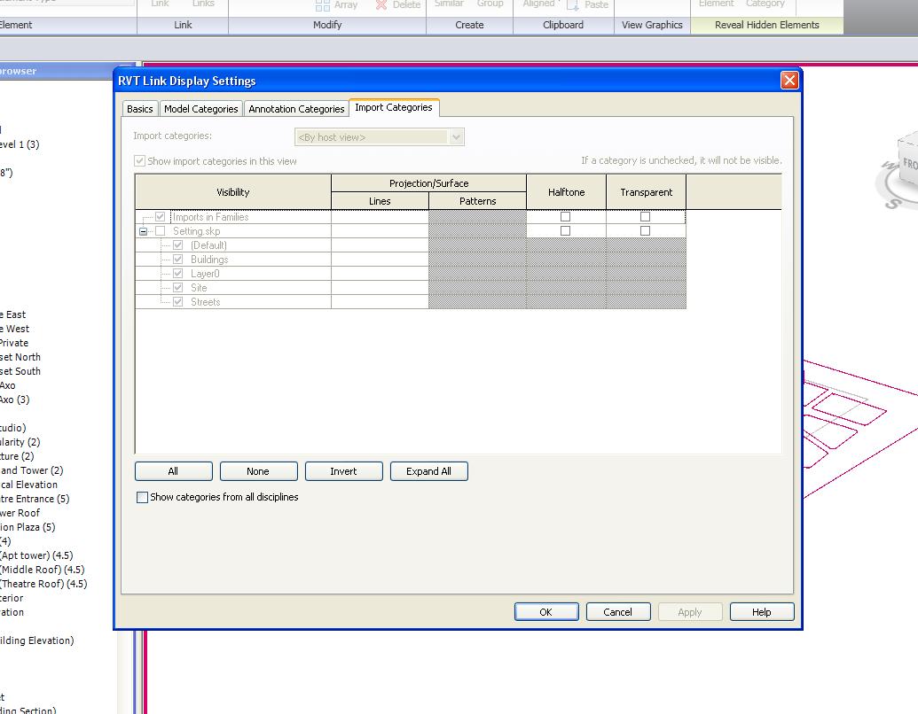Click the Paste icon in Clipboard panel
Screen dimensions: 918x714
tap(573, 4)
